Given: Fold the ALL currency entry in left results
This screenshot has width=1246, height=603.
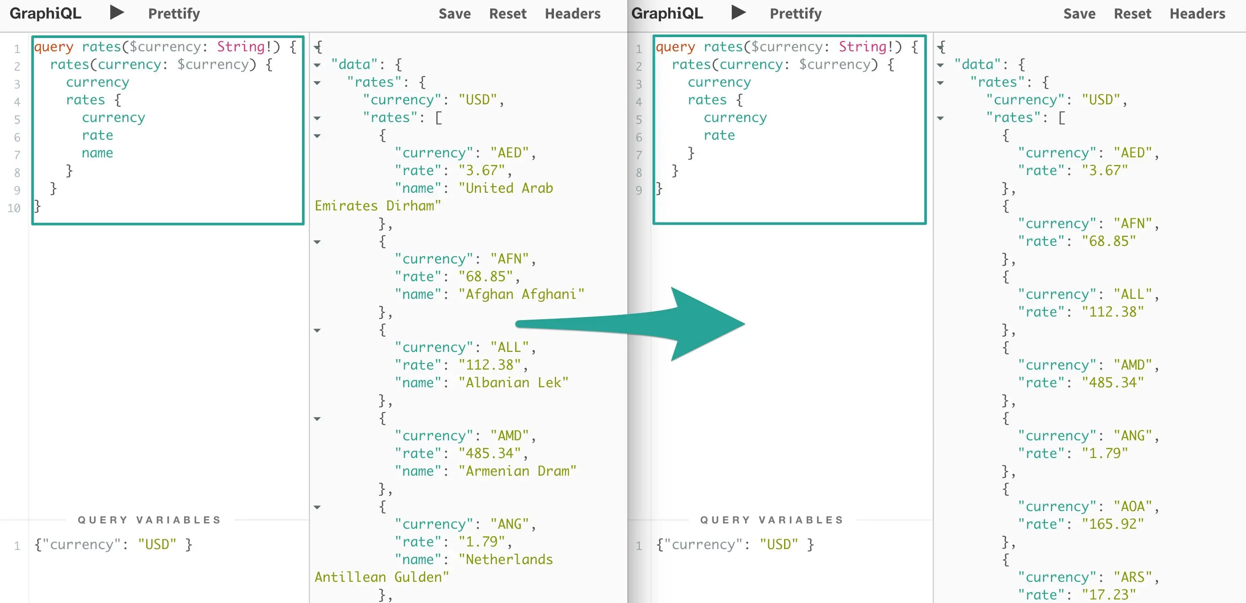Looking at the screenshot, I should 317,331.
